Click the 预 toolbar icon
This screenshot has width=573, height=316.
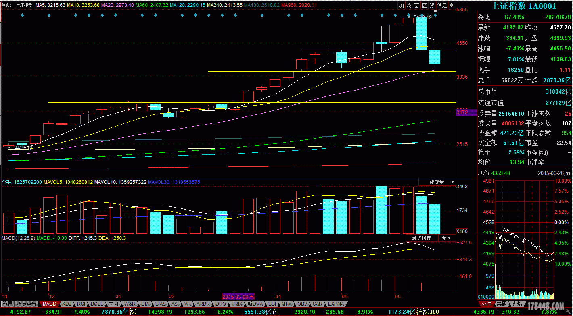point(432,5)
